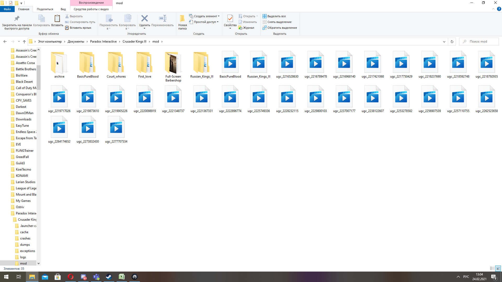Switch to the Главная ribbon tab
This screenshot has width=502, height=282.
(x=24, y=9)
